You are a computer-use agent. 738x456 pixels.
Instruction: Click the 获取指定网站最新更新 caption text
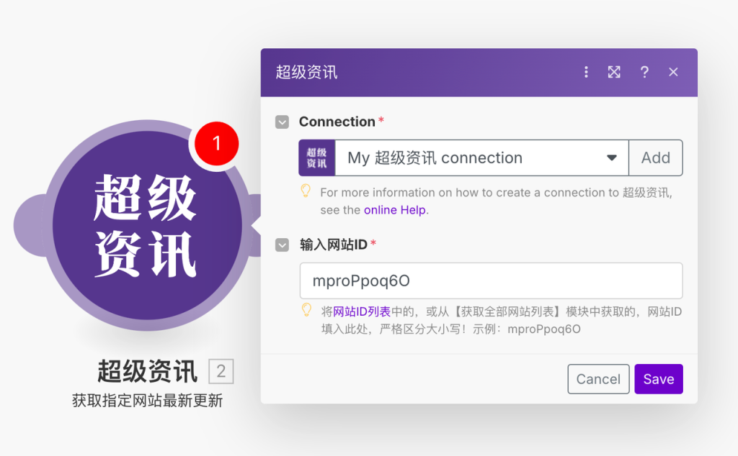(149, 401)
